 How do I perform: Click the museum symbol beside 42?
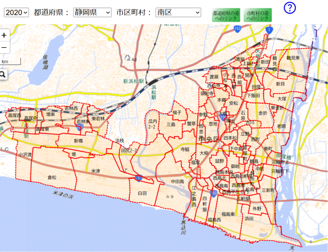[127, 58]
